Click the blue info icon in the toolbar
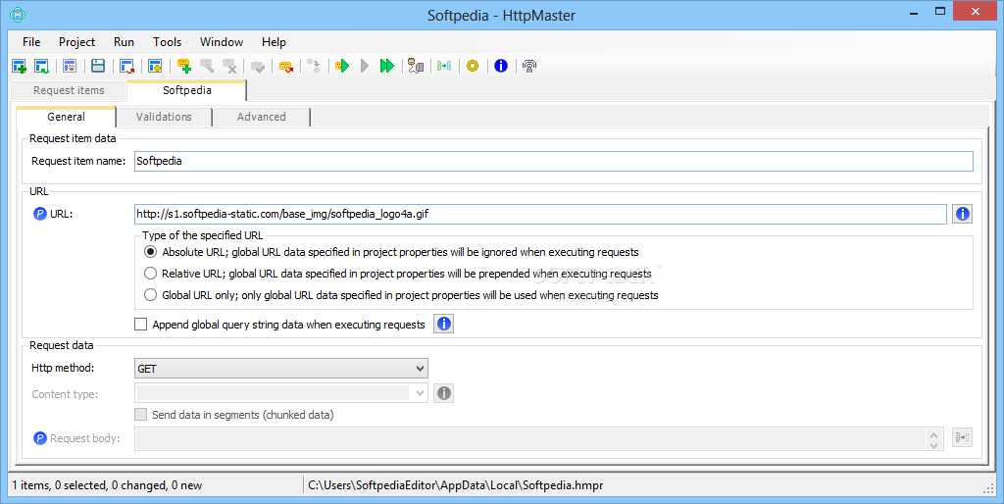The width and height of the screenshot is (1004, 504). [501, 66]
